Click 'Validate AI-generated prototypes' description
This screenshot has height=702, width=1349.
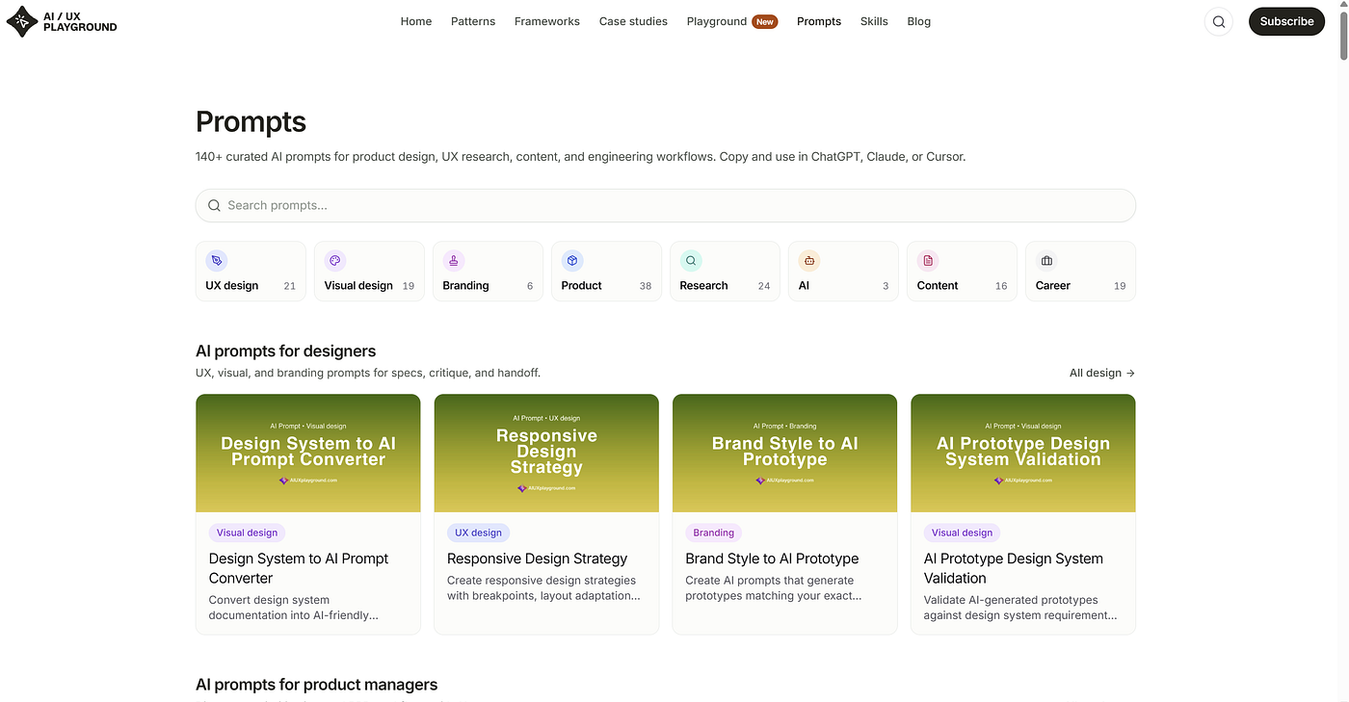coord(1020,608)
